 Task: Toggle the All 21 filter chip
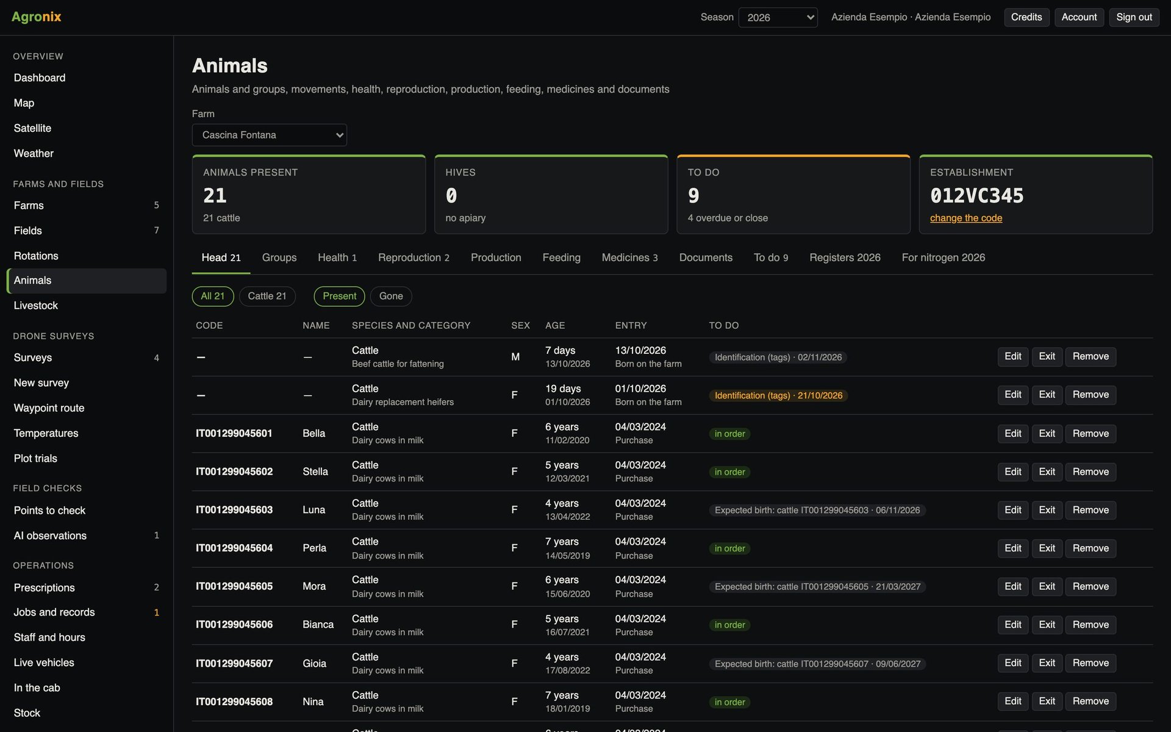coord(213,296)
